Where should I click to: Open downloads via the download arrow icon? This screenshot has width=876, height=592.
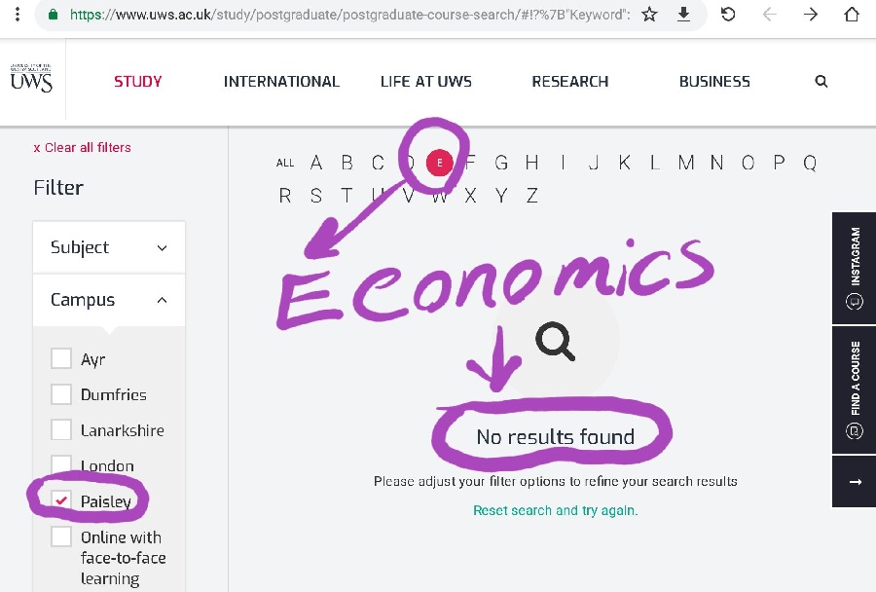point(683,14)
